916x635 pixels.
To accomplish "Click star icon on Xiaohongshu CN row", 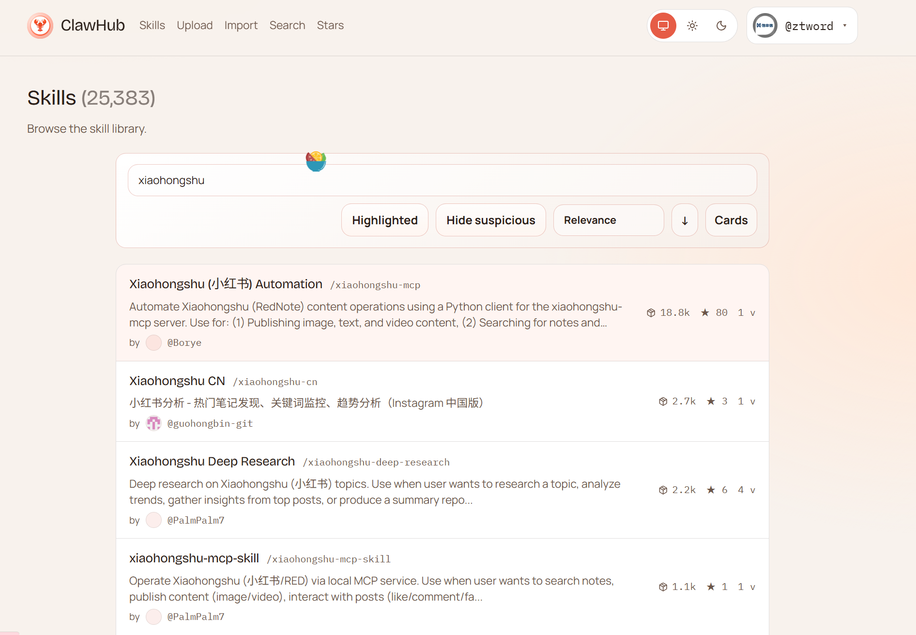I will coord(711,401).
